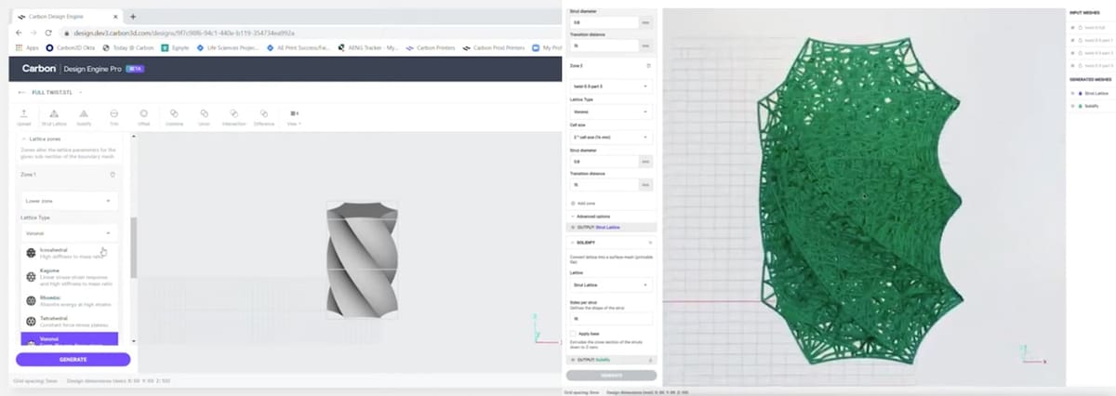This screenshot has width=1116, height=396.
Task: Open the Apps bookmarks shortcut
Action: coord(27,46)
